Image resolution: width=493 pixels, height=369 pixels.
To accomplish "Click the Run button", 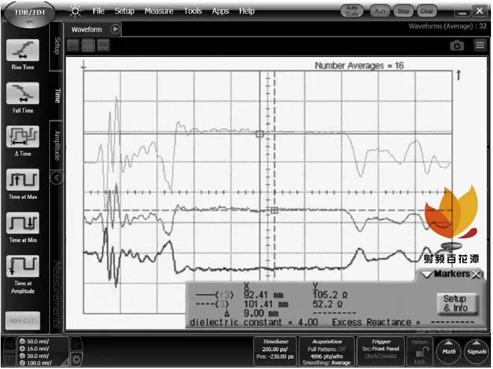I will tap(380, 11).
